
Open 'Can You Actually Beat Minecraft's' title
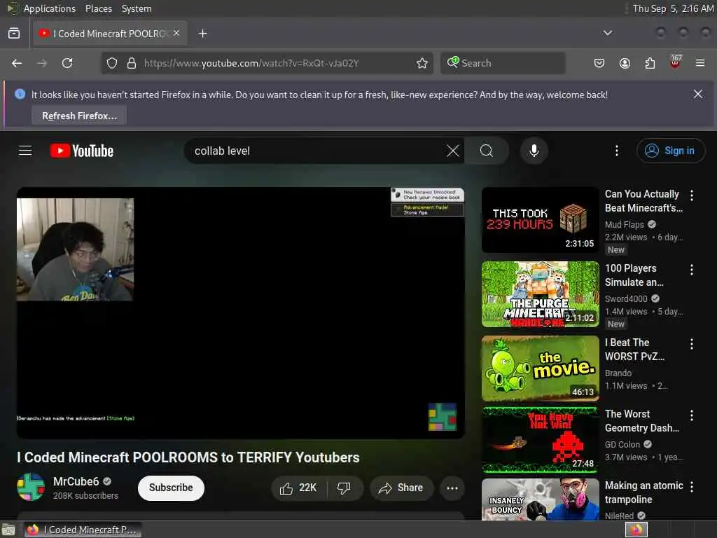[643, 201]
